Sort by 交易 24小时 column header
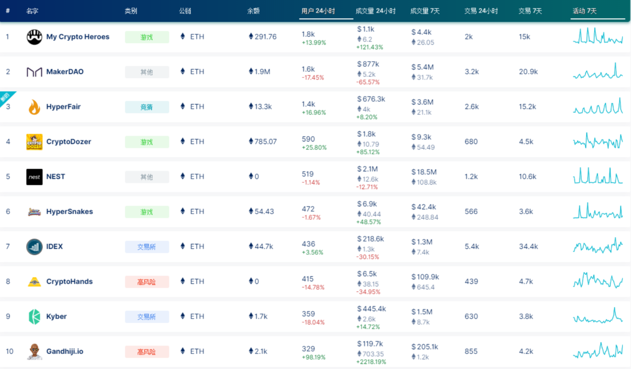 coord(481,11)
